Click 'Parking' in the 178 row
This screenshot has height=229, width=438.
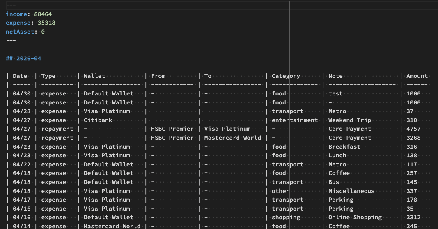(341, 200)
